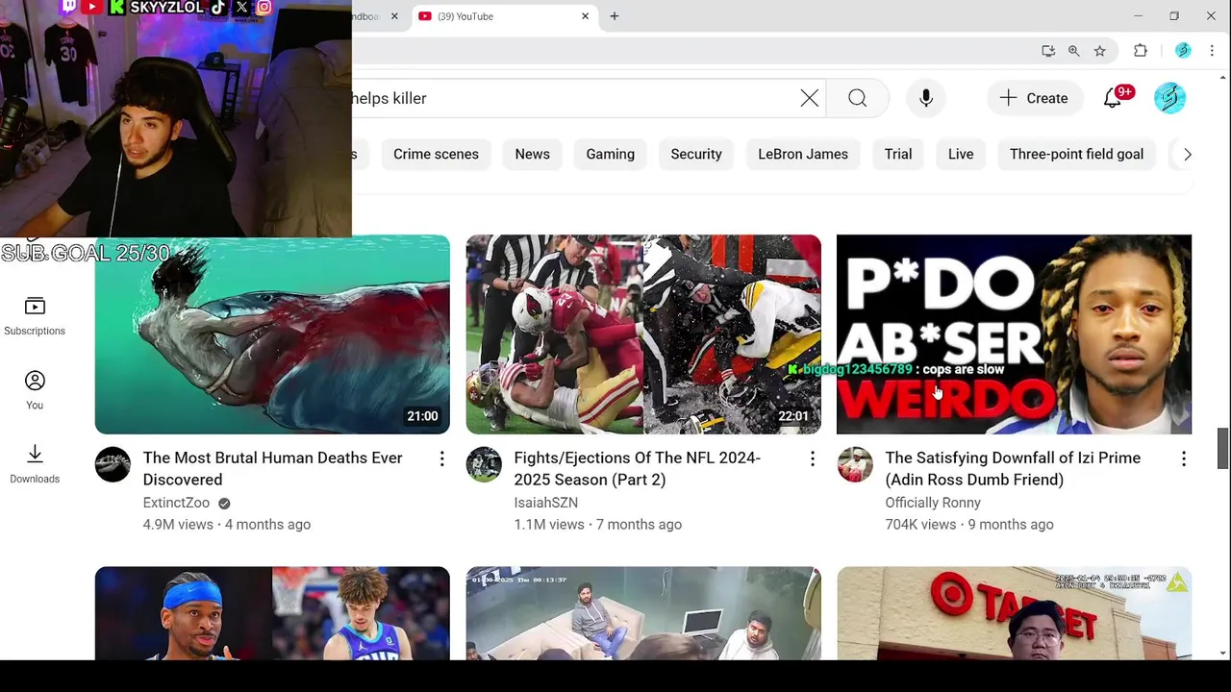Open a new browser tab
The height and width of the screenshot is (692, 1231).
pos(615,16)
